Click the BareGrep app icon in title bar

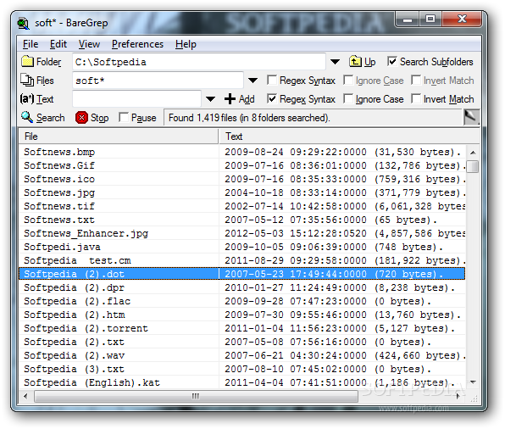point(23,23)
